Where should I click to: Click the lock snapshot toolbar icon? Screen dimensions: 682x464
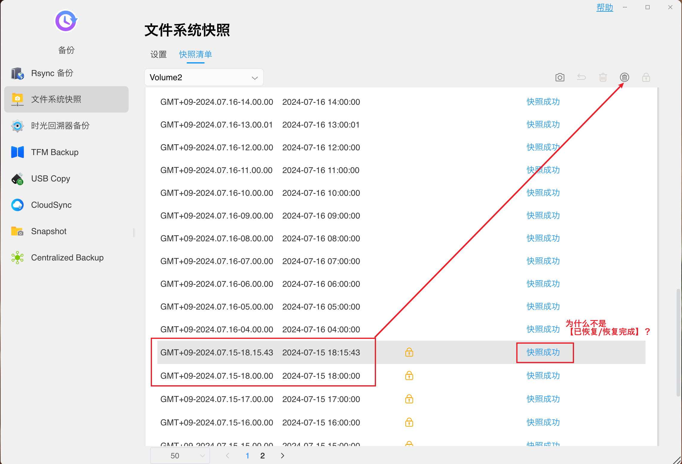(646, 78)
